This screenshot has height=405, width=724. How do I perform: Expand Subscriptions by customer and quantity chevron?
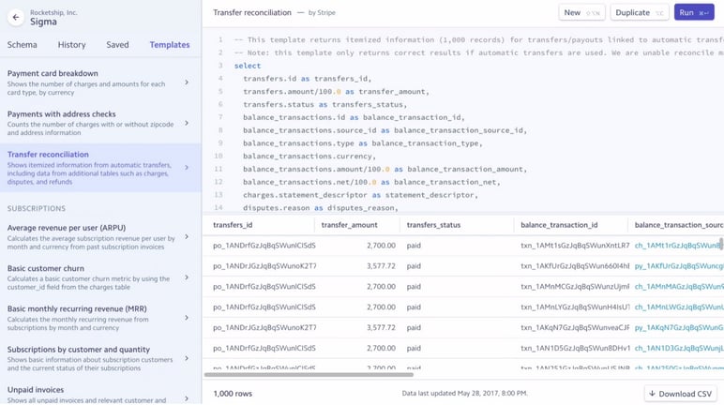tap(187, 358)
